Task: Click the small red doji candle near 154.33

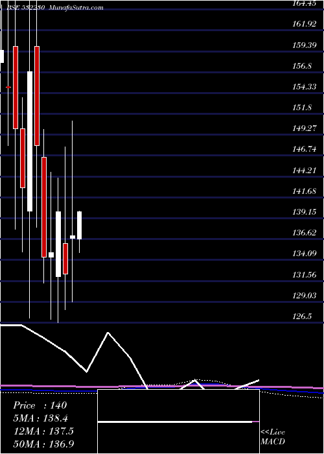Action: (x=8, y=87)
